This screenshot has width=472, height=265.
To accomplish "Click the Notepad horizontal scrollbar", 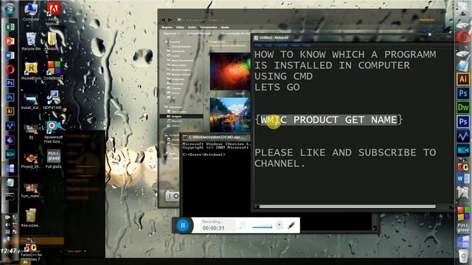I will (x=347, y=207).
